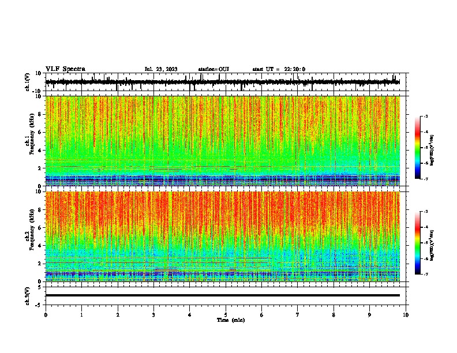Click the time-axis tick label "1"
The width and height of the screenshot is (457, 353).
[x=81, y=315]
